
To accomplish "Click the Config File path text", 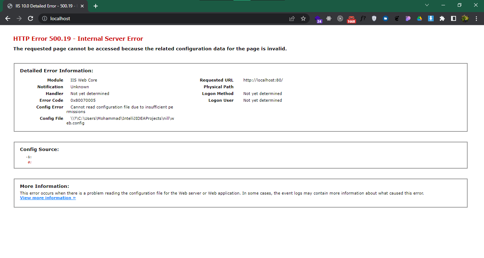I will 120,121.
